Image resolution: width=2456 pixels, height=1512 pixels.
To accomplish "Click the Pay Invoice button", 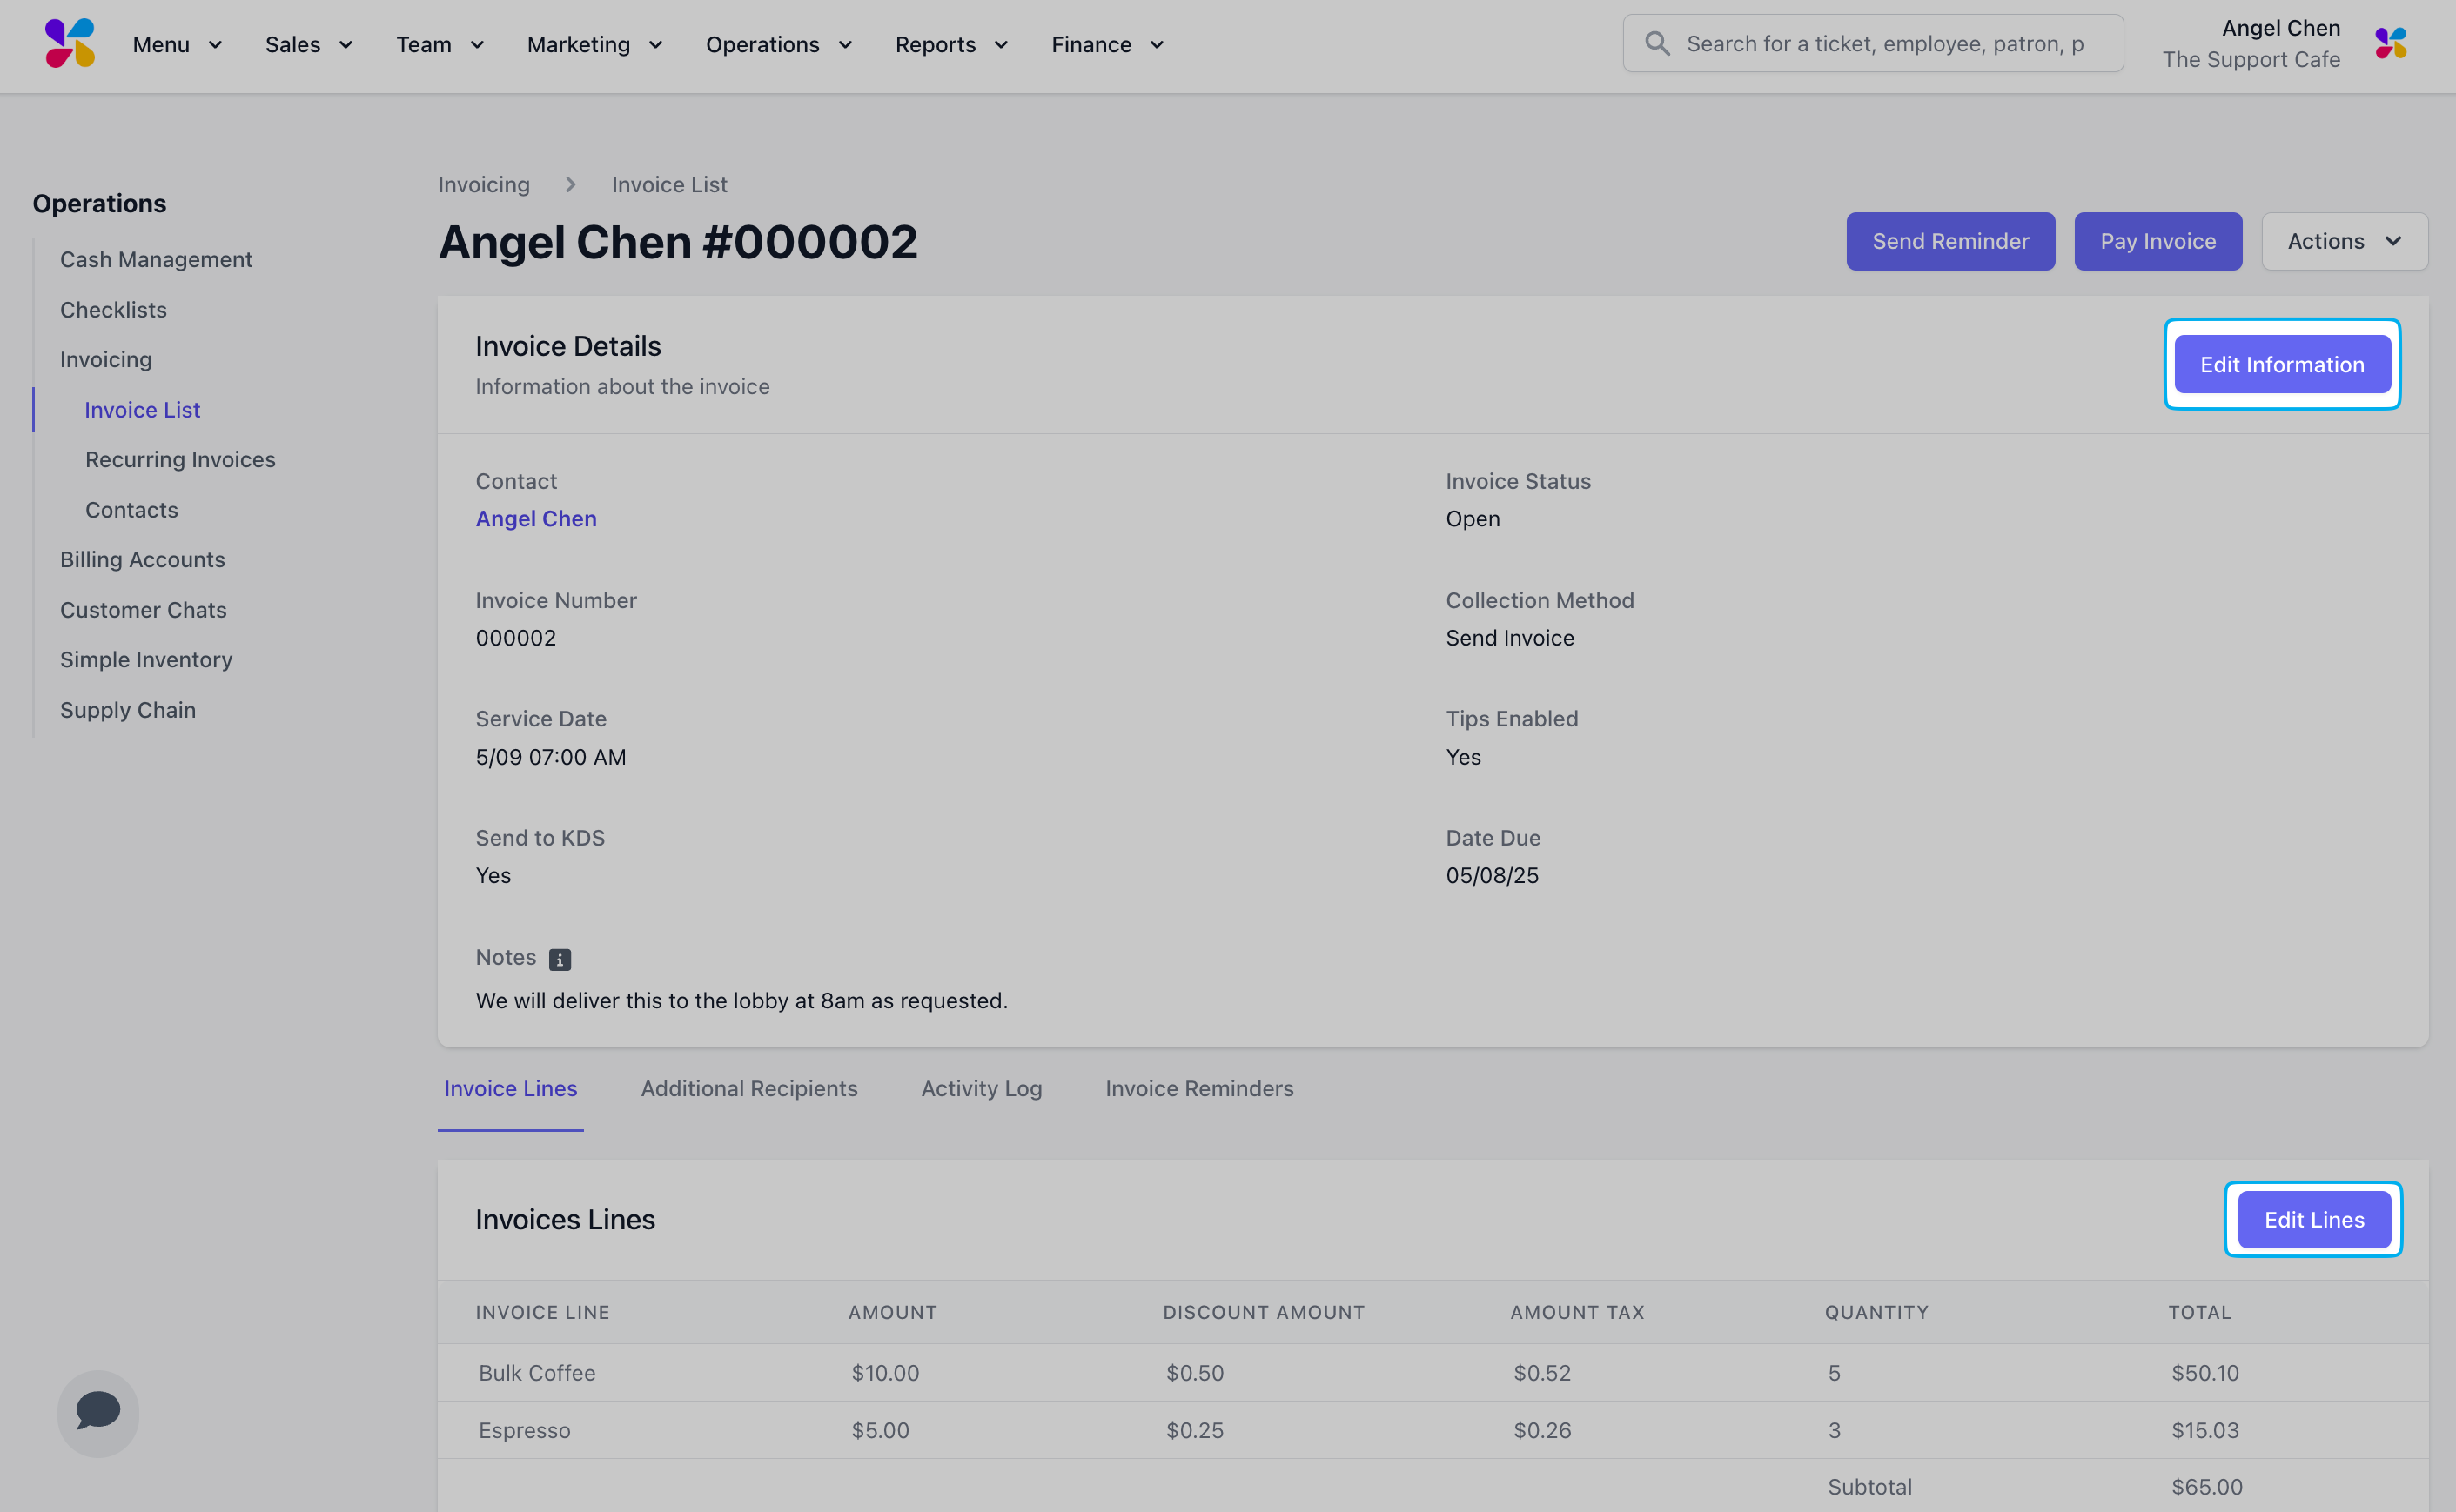I will (2157, 241).
